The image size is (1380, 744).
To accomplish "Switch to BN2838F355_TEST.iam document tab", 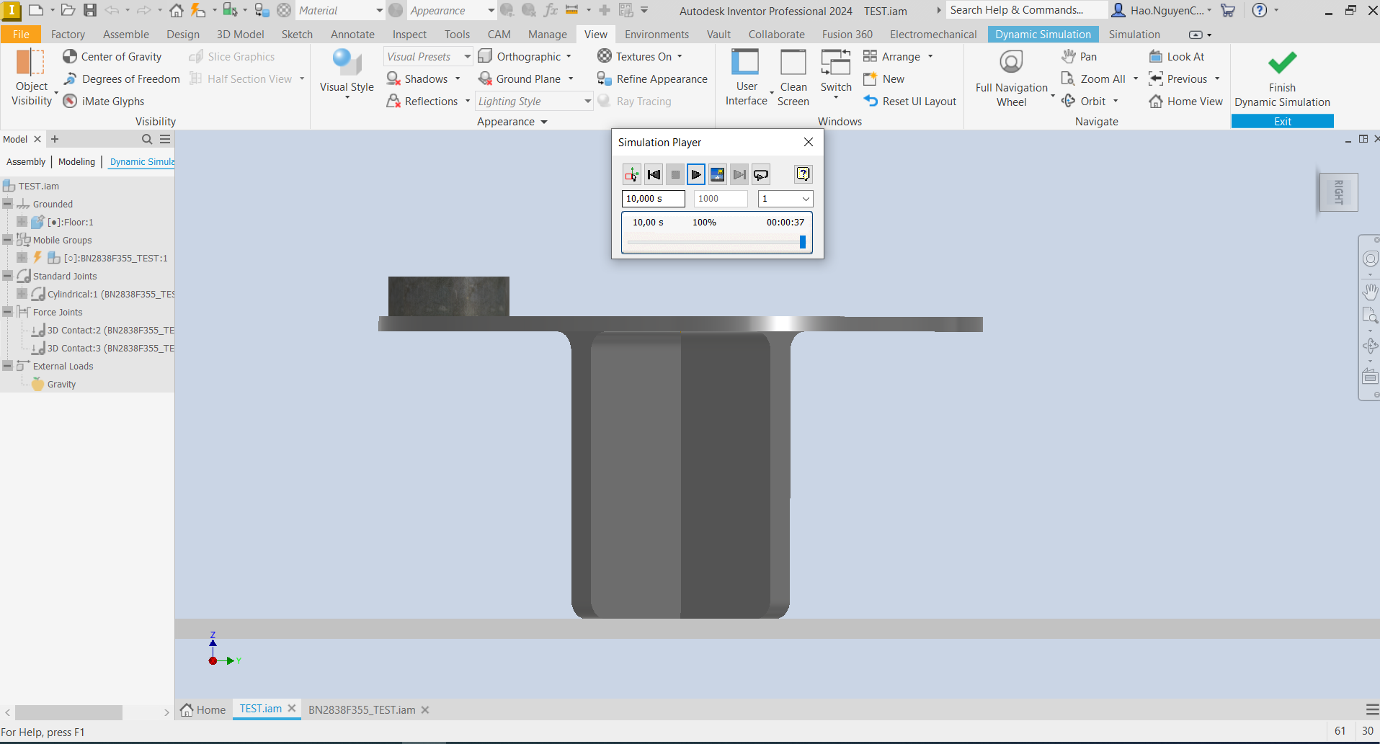I will coord(362,710).
